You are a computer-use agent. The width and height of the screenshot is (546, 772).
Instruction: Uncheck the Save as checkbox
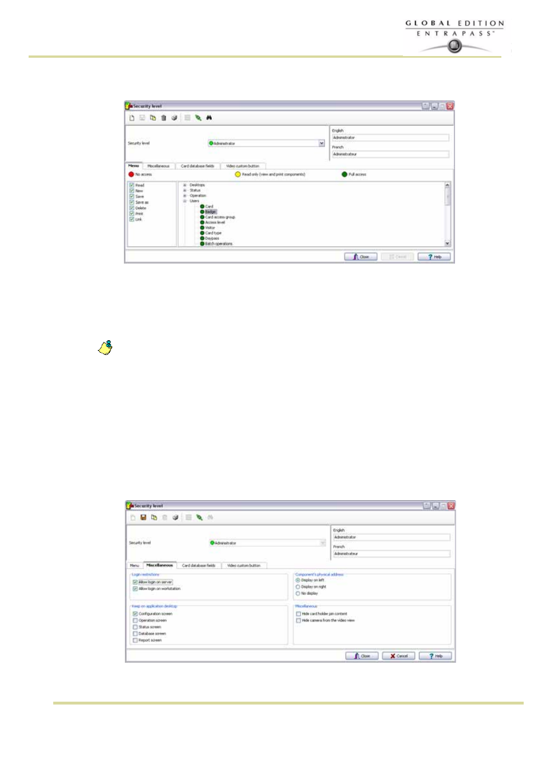point(132,202)
